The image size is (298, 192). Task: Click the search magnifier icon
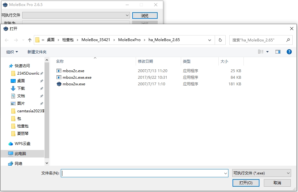288,40
